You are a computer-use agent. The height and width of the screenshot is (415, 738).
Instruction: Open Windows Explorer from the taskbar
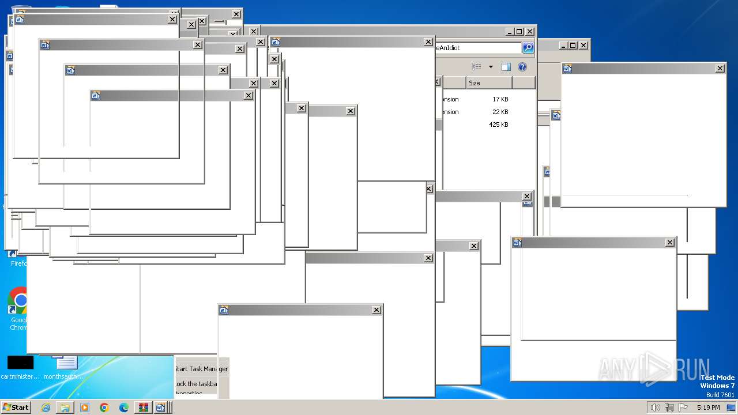[x=65, y=408]
